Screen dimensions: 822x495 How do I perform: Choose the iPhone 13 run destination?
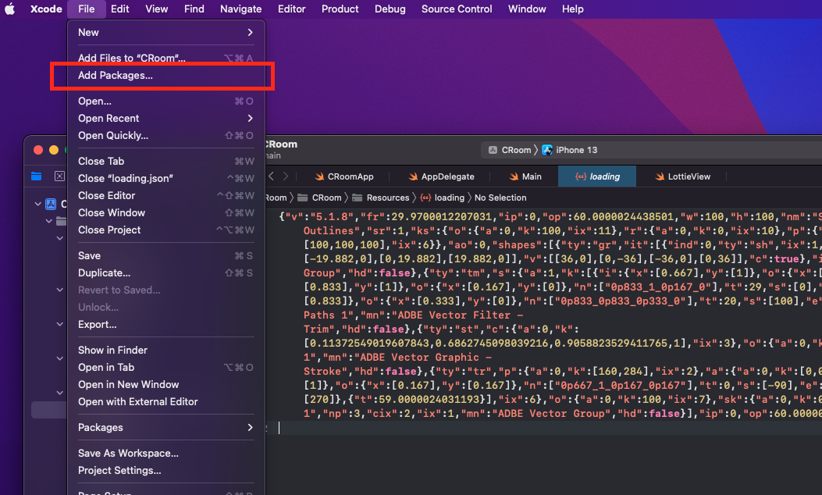click(x=569, y=150)
